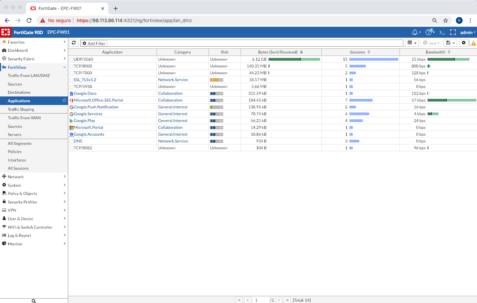This screenshot has width=477, height=303.
Task: Open the Network.Service link in DNS row
Action: point(173,141)
